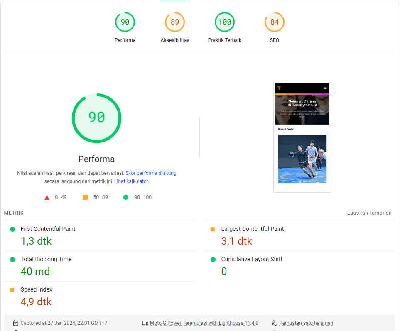400x331 pixels.
Task: Click the '1,3 dtk' value
Action: 36,241
